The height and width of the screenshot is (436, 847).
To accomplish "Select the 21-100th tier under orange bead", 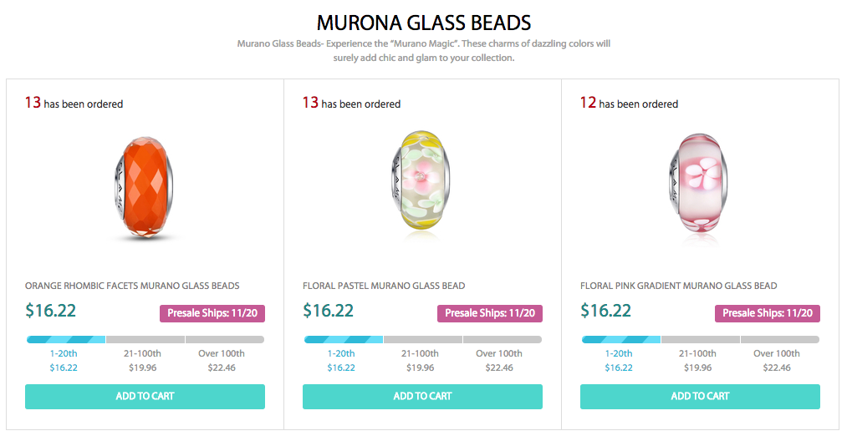I will pyautogui.click(x=145, y=360).
